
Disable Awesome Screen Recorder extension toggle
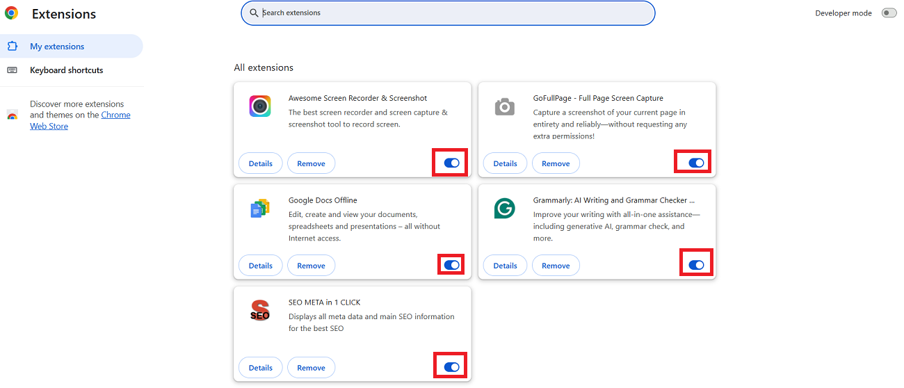(451, 163)
